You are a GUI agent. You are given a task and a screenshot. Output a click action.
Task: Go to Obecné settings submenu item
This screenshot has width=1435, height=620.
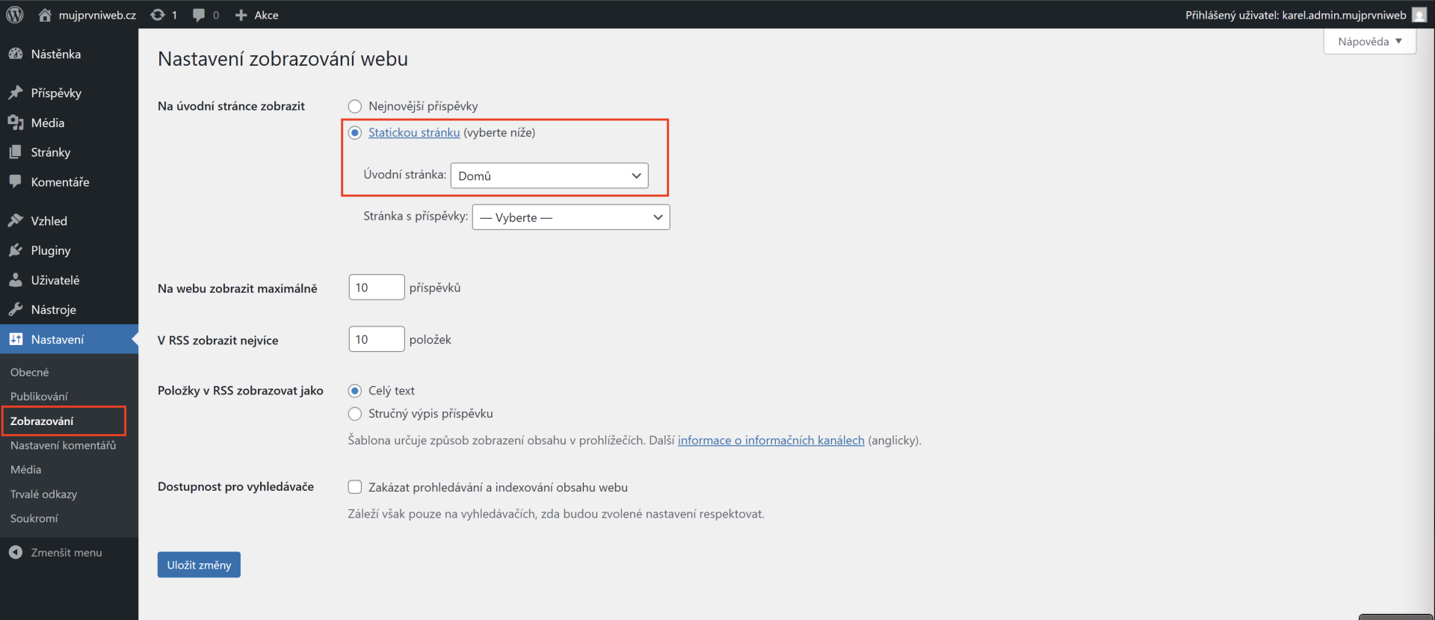[x=30, y=372]
